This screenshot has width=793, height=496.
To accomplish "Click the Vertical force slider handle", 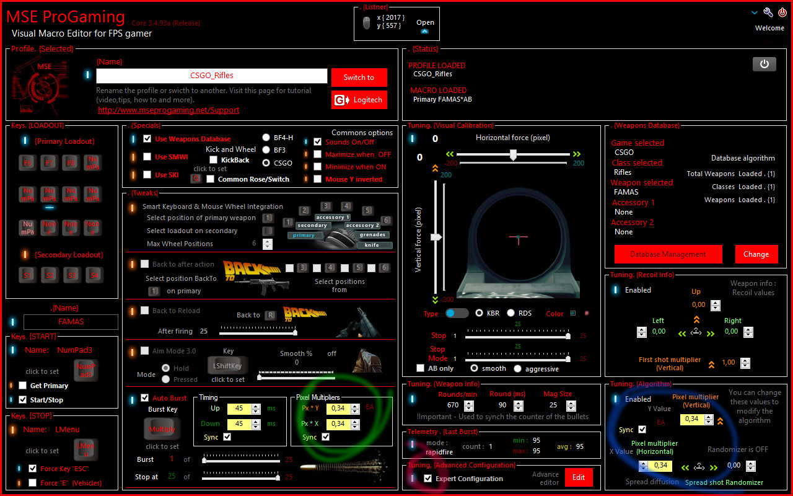I will pyautogui.click(x=436, y=237).
